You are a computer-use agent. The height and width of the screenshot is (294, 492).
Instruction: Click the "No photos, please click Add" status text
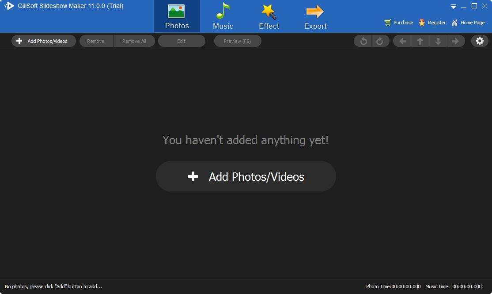point(53,286)
